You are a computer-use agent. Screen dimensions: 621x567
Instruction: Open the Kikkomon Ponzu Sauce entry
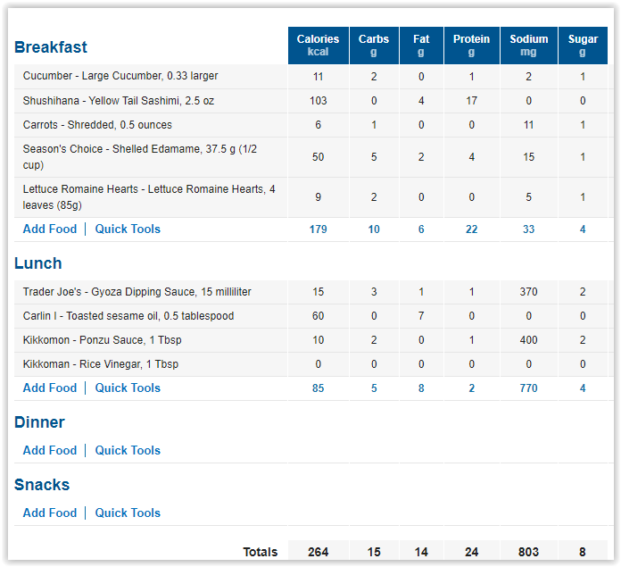103,340
